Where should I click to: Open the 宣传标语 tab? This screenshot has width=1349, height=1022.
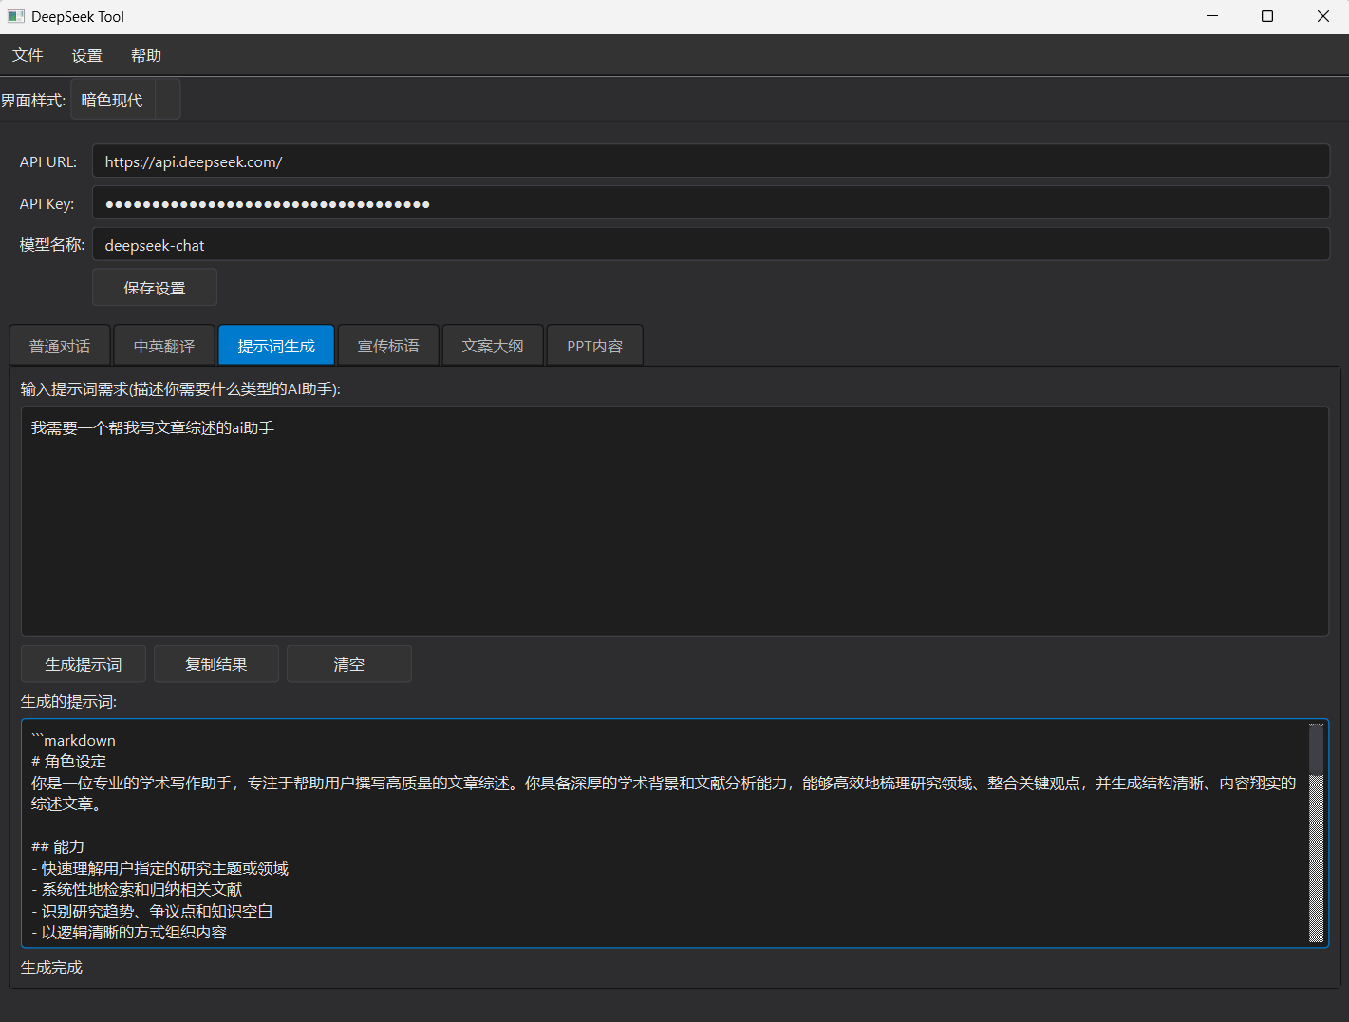388,346
